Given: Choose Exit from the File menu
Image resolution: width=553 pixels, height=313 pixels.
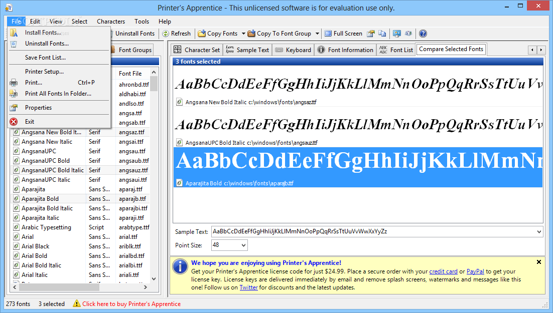Looking at the screenshot, I should (x=59, y=122).
